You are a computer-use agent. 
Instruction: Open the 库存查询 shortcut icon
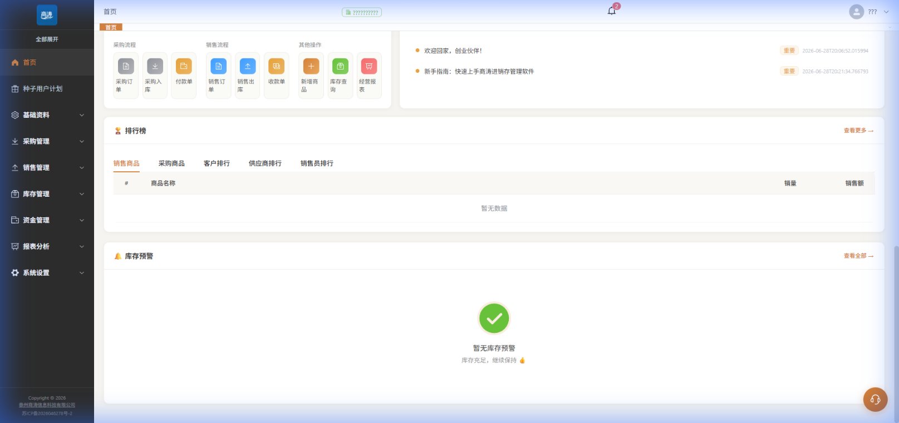(x=340, y=66)
